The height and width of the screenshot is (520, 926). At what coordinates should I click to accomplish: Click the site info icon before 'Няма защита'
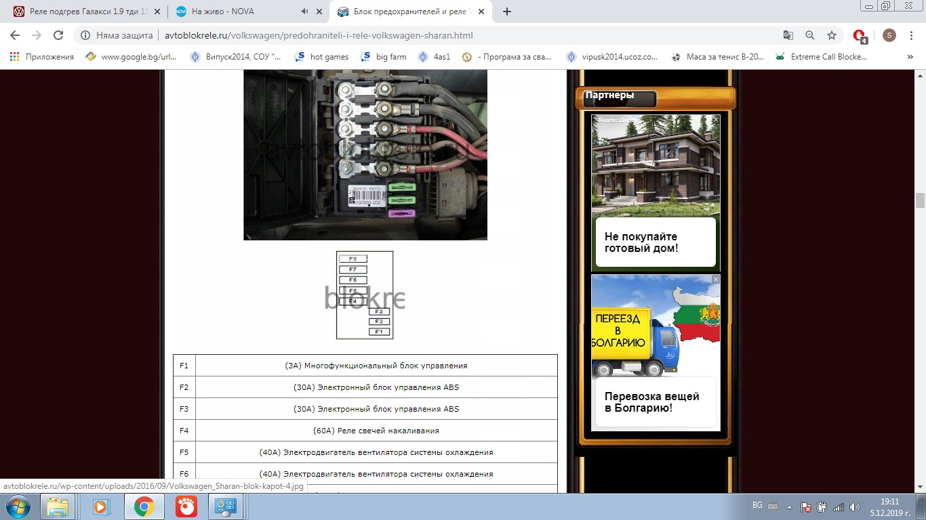click(85, 35)
